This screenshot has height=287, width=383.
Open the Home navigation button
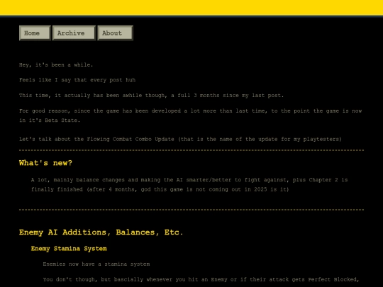coord(35,33)
